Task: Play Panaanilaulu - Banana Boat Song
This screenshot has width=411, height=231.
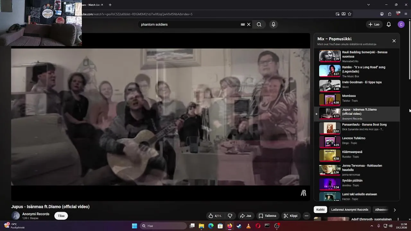Action: (x=356, y=128)
